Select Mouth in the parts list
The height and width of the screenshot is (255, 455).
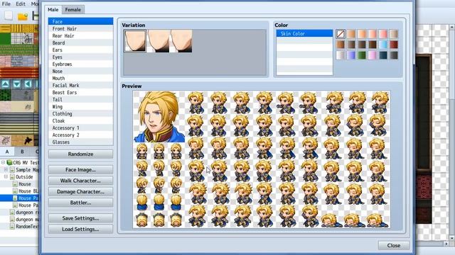pyautogui.click(x=80, y=79)
